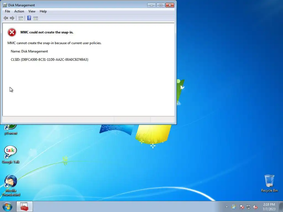Image resolution: width=283 pixels, height=212 pixels.
Task: Click the blue Help question-mark icon
Action: [29, 18]
